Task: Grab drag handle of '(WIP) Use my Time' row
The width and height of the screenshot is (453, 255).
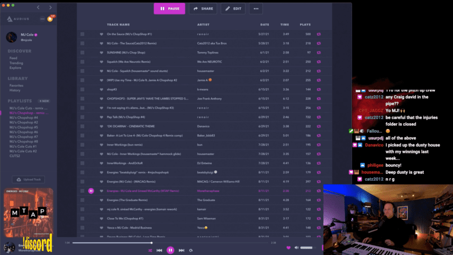Action: click(83, 80)
